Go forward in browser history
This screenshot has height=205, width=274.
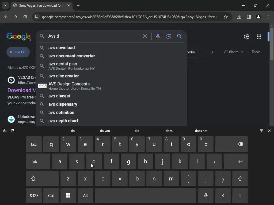pyautogui.click(x=16, y=17)
